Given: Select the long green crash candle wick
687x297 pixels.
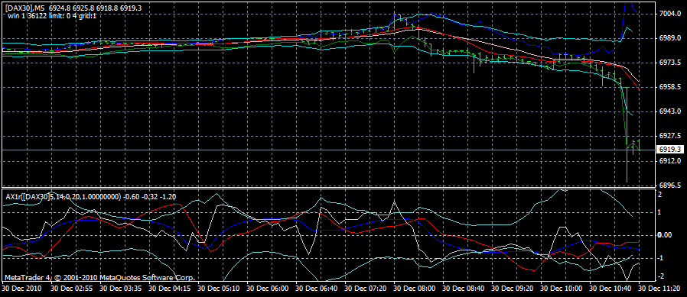Looking at the screenshot, I should pyautogui.click(x=627, y=136).
